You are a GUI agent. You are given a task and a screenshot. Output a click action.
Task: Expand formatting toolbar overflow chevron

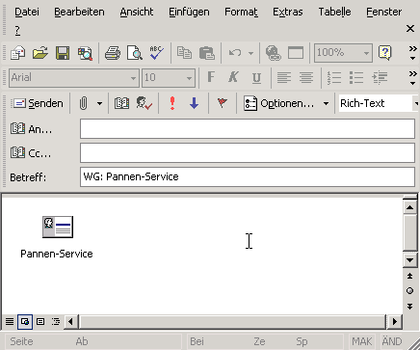click(x=413, y=78)
